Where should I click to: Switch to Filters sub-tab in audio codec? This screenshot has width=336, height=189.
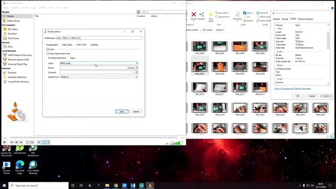pyautogui.click(x=72, y=58)
